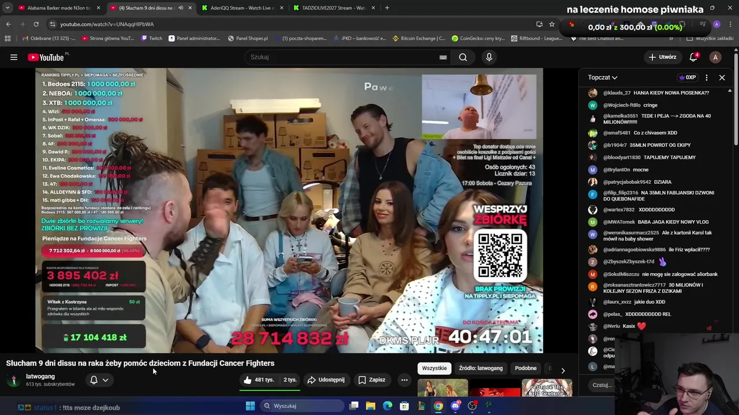Screen dimensions: 739x415
Task: Select the Wszystkie filter chip
Action: click(434, 368)
